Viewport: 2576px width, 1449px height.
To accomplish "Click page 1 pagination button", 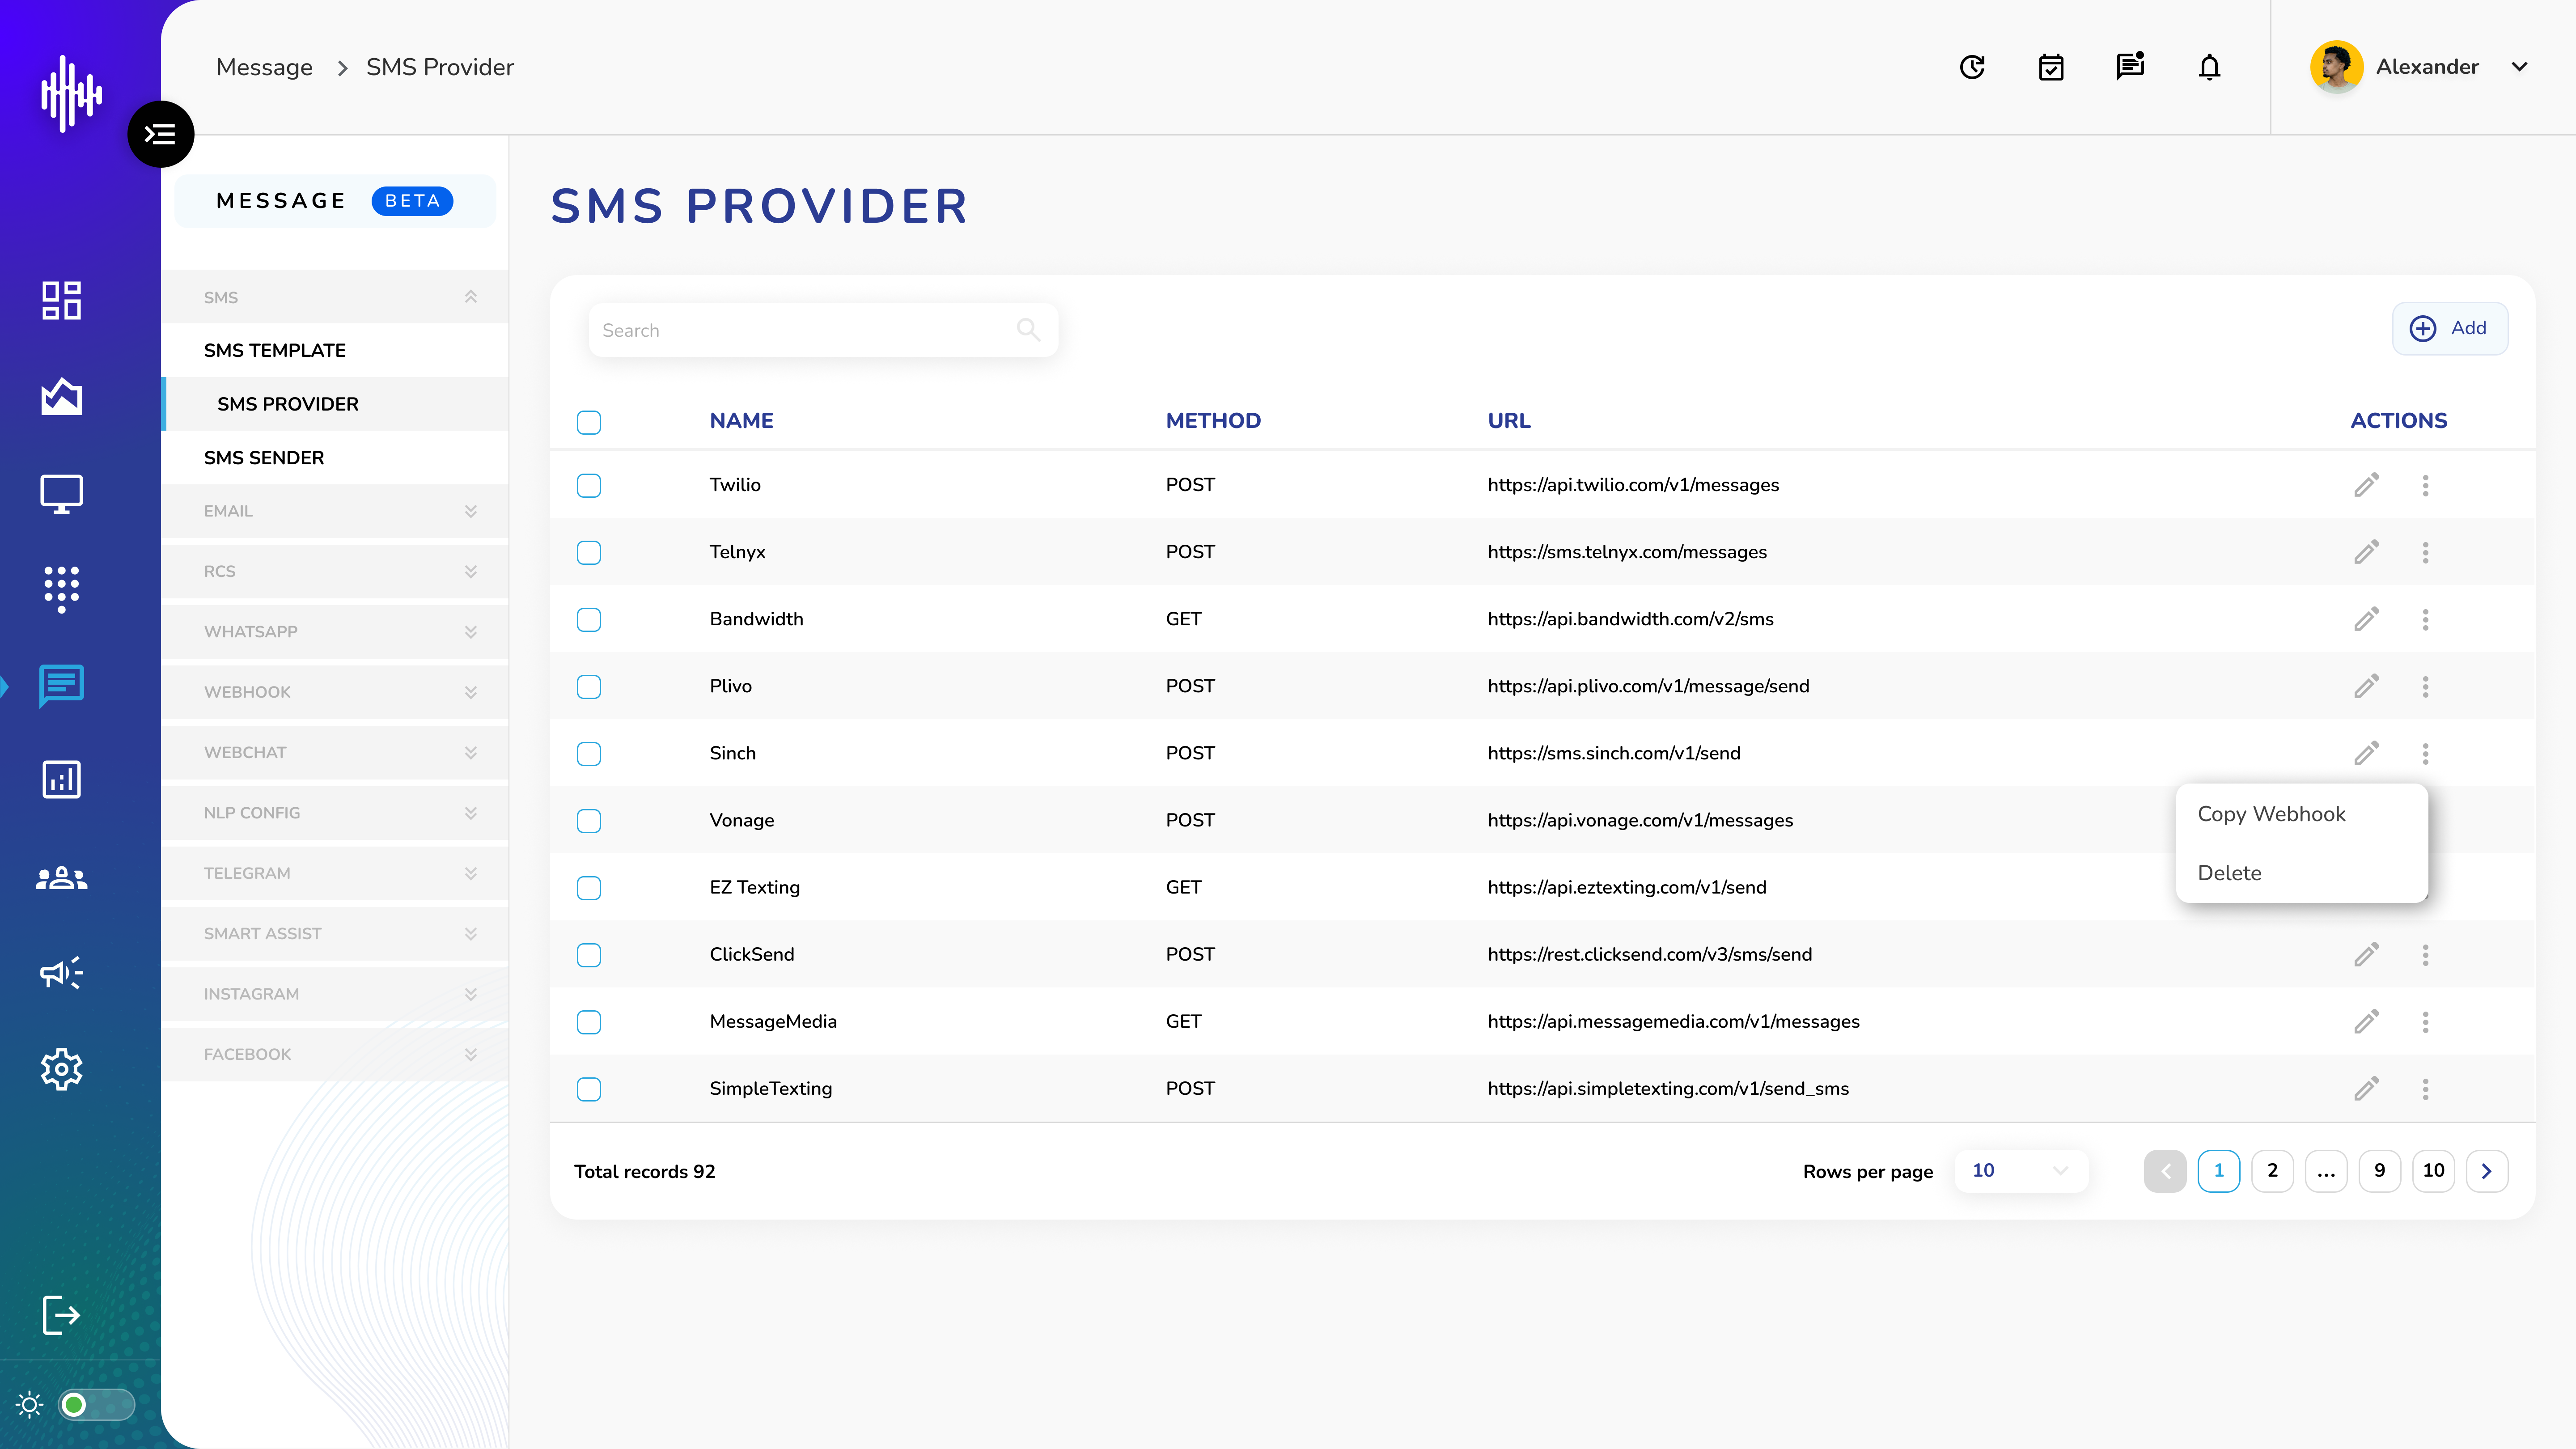I will coord(2218,1170).
